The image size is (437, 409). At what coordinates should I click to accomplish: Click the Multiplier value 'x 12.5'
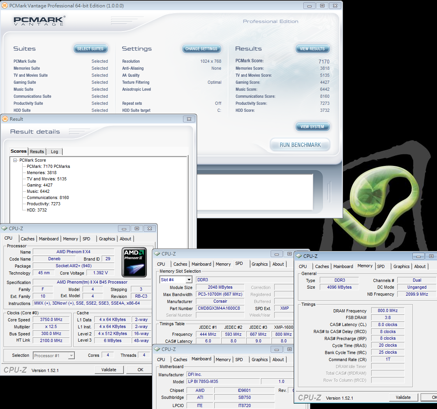51,326
